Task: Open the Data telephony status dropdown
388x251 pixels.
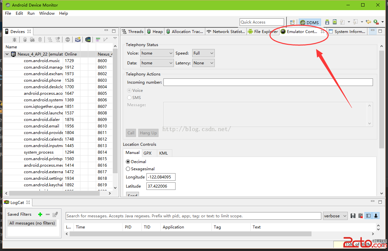Action: click(x=157, y=63)
